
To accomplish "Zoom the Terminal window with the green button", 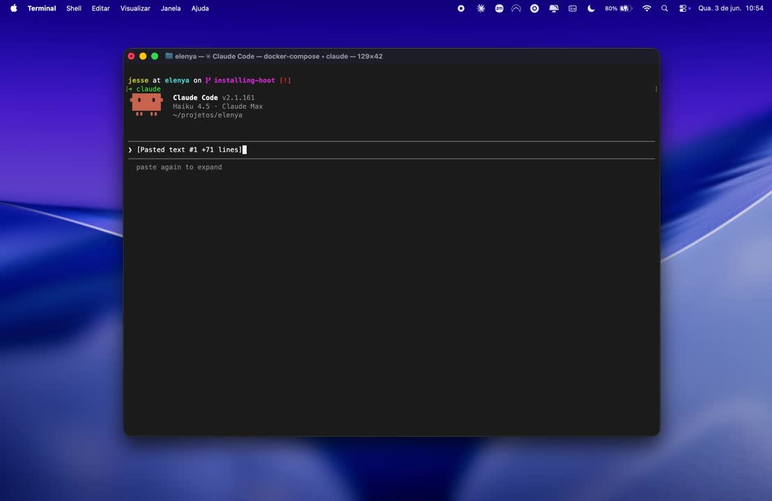I will click(x=155, y=56).
